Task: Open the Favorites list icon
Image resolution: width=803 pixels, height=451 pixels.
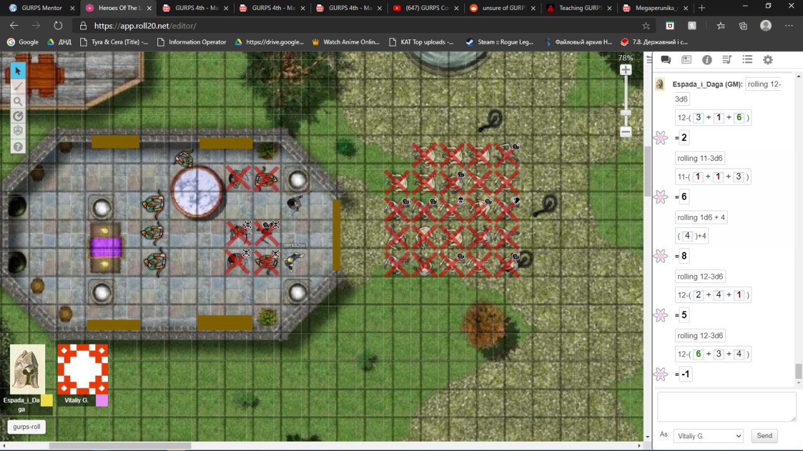Action: [721, 26]
